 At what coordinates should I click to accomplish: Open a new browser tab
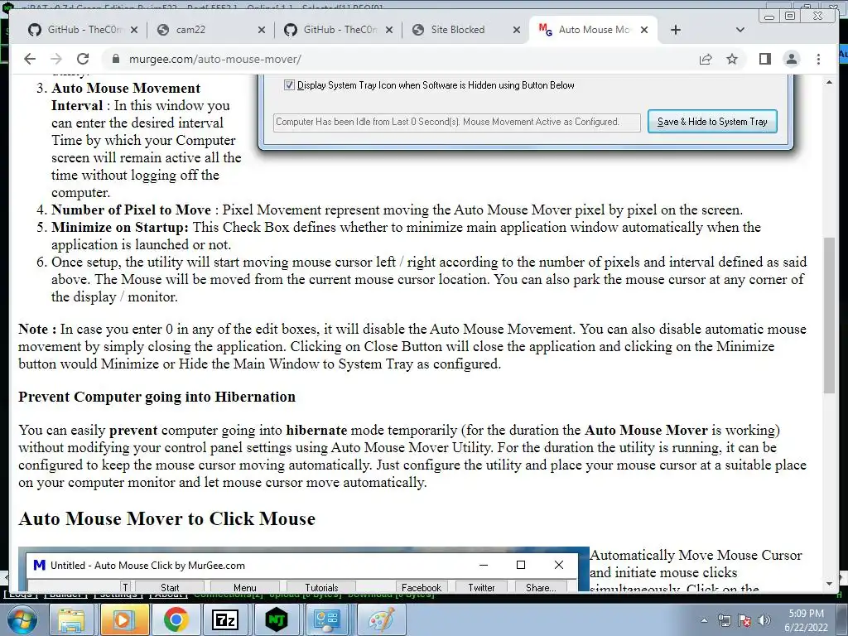tap(676, 30)
